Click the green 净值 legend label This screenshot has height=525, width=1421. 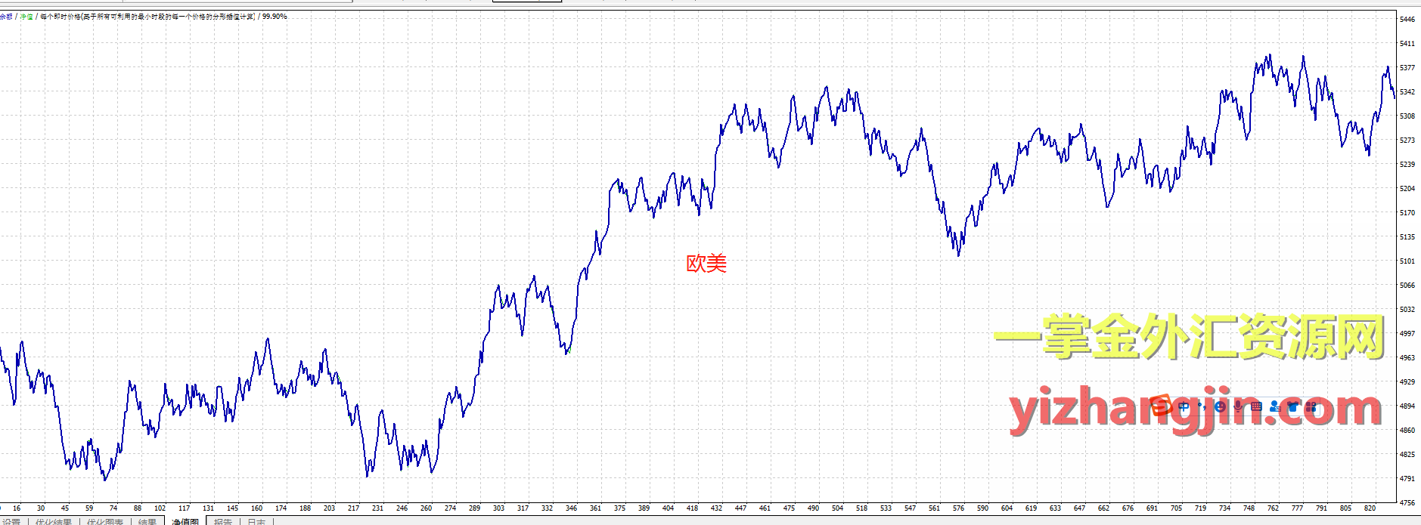[x=26, y=17]
